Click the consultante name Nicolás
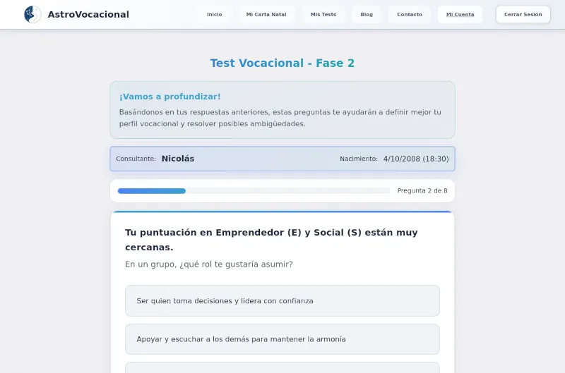The width and height of the screenshot is (565, 373). pyautogui.click(x=178, y=159)
